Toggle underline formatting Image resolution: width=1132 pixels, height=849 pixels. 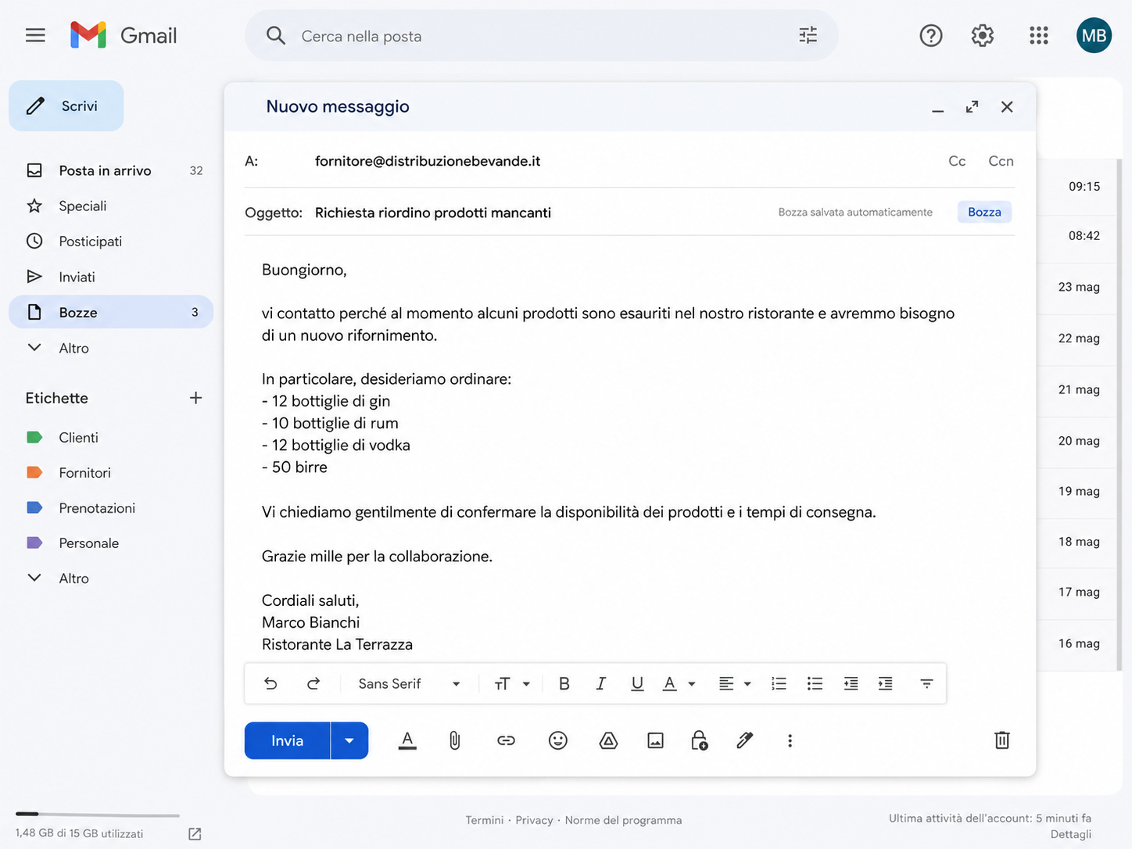coord(637,683)
